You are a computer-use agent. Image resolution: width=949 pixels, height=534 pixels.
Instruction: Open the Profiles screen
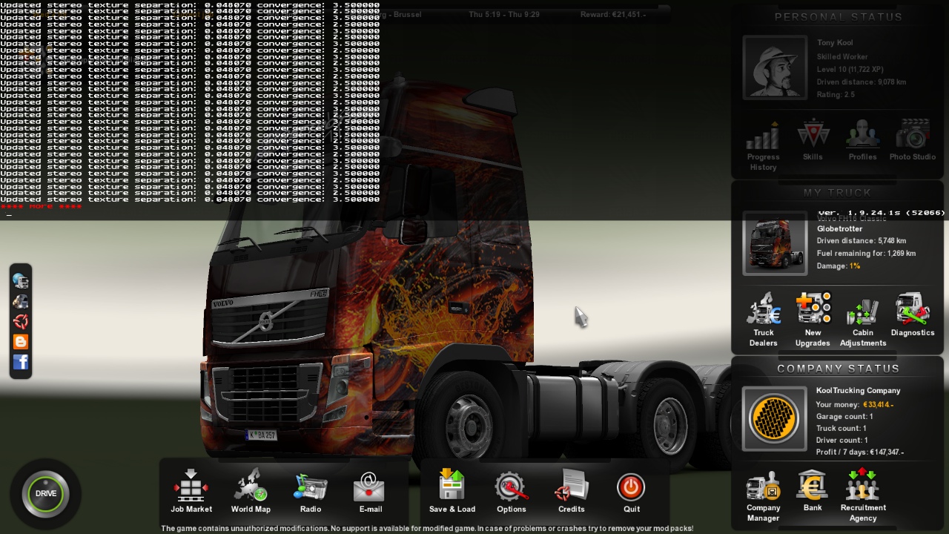click(x=862, y=141)
